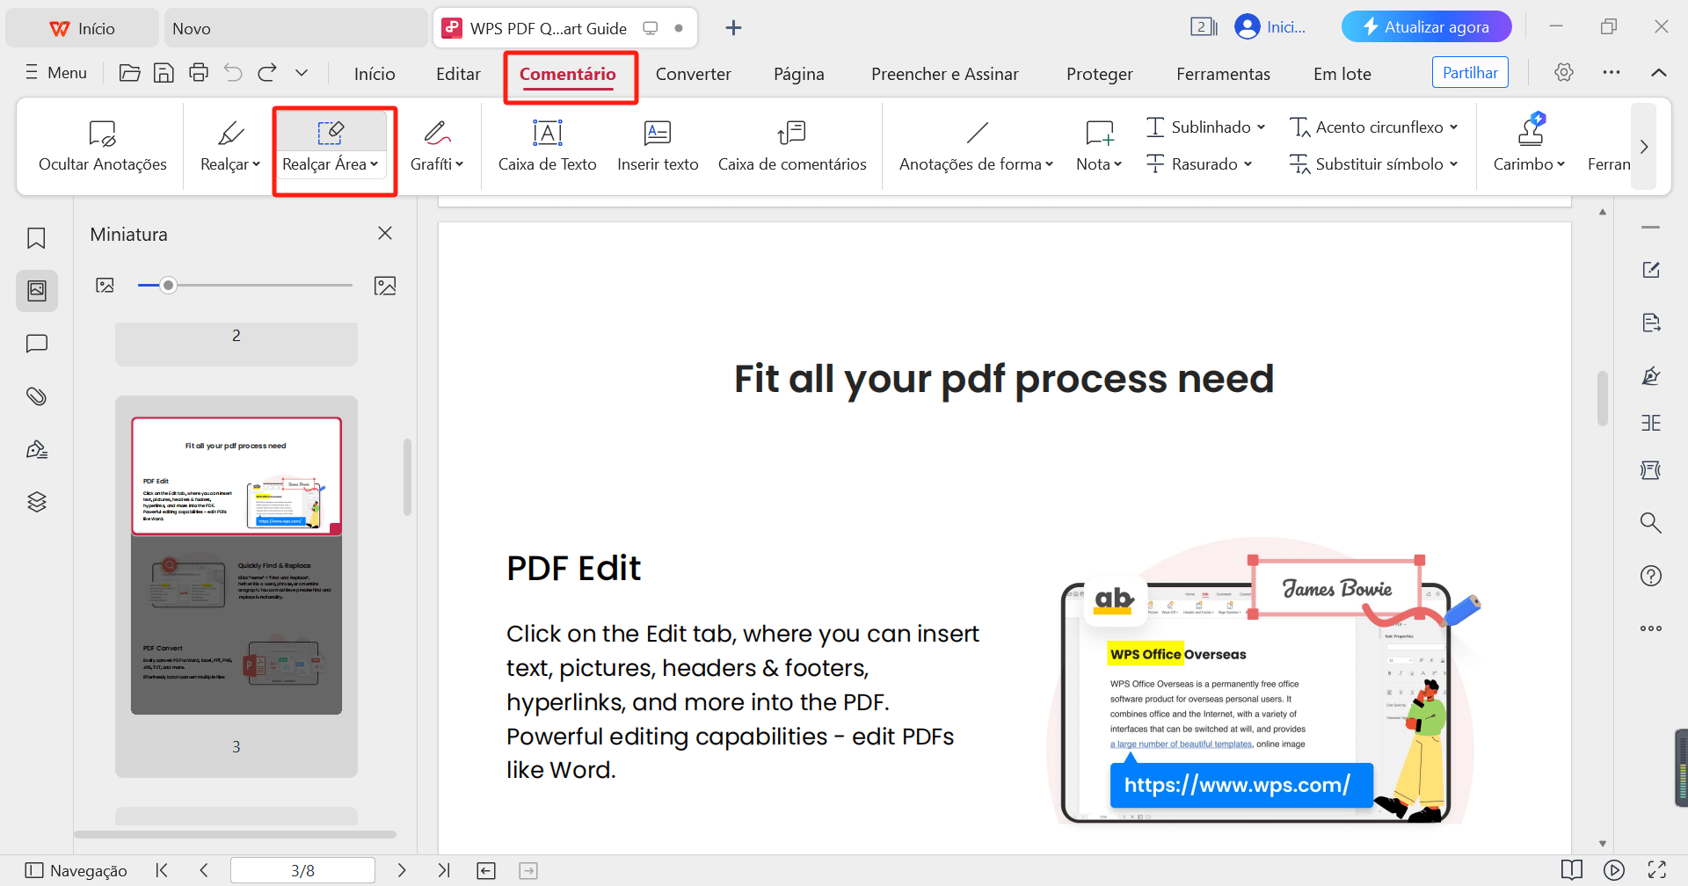Open the bookmarks panel in the sidebar
1688x886 pixels.
[x=36, y=237]
